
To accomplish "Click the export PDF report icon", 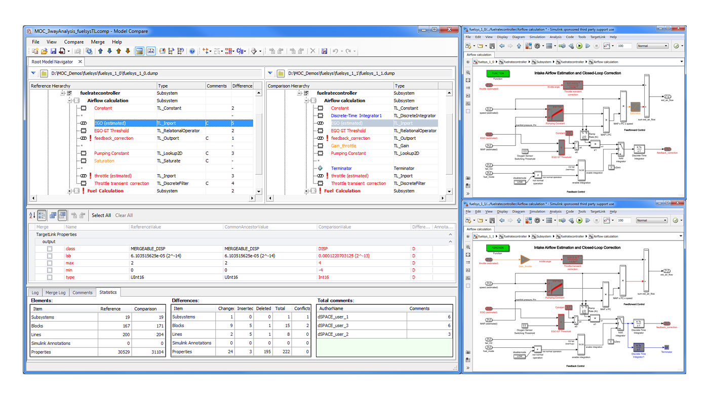I will coord(62,51).
